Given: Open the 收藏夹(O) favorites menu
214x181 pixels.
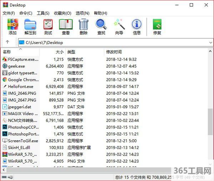Looking at the screenshot, I should pos(62,13).
